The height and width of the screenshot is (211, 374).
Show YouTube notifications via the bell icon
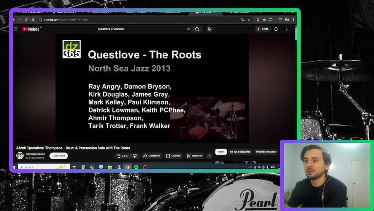point(276,29)
